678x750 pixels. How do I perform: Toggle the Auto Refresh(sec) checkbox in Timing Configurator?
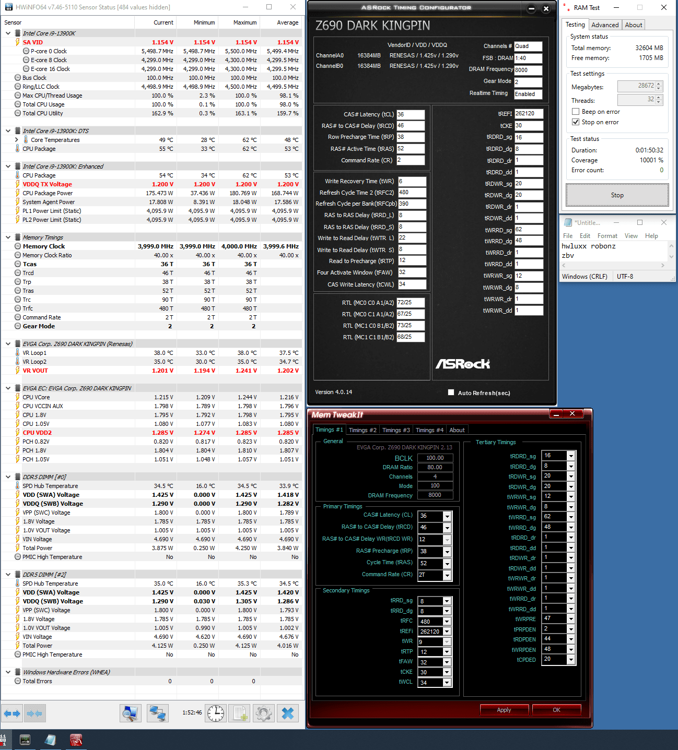(x=451, y=392)
